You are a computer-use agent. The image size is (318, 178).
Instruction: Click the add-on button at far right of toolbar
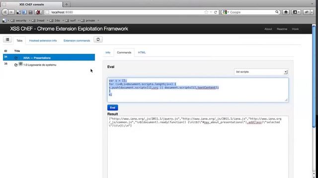(307, 12)
